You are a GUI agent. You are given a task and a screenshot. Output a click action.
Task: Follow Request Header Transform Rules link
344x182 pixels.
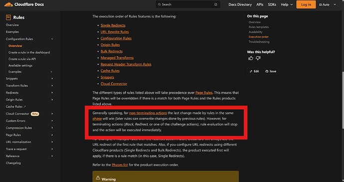[126, 64]
